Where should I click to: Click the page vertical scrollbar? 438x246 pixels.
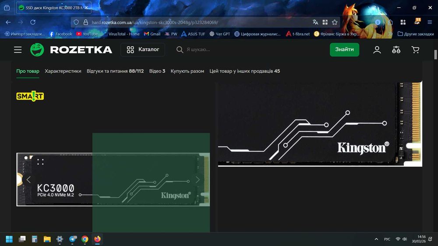(x=435, y=55)
